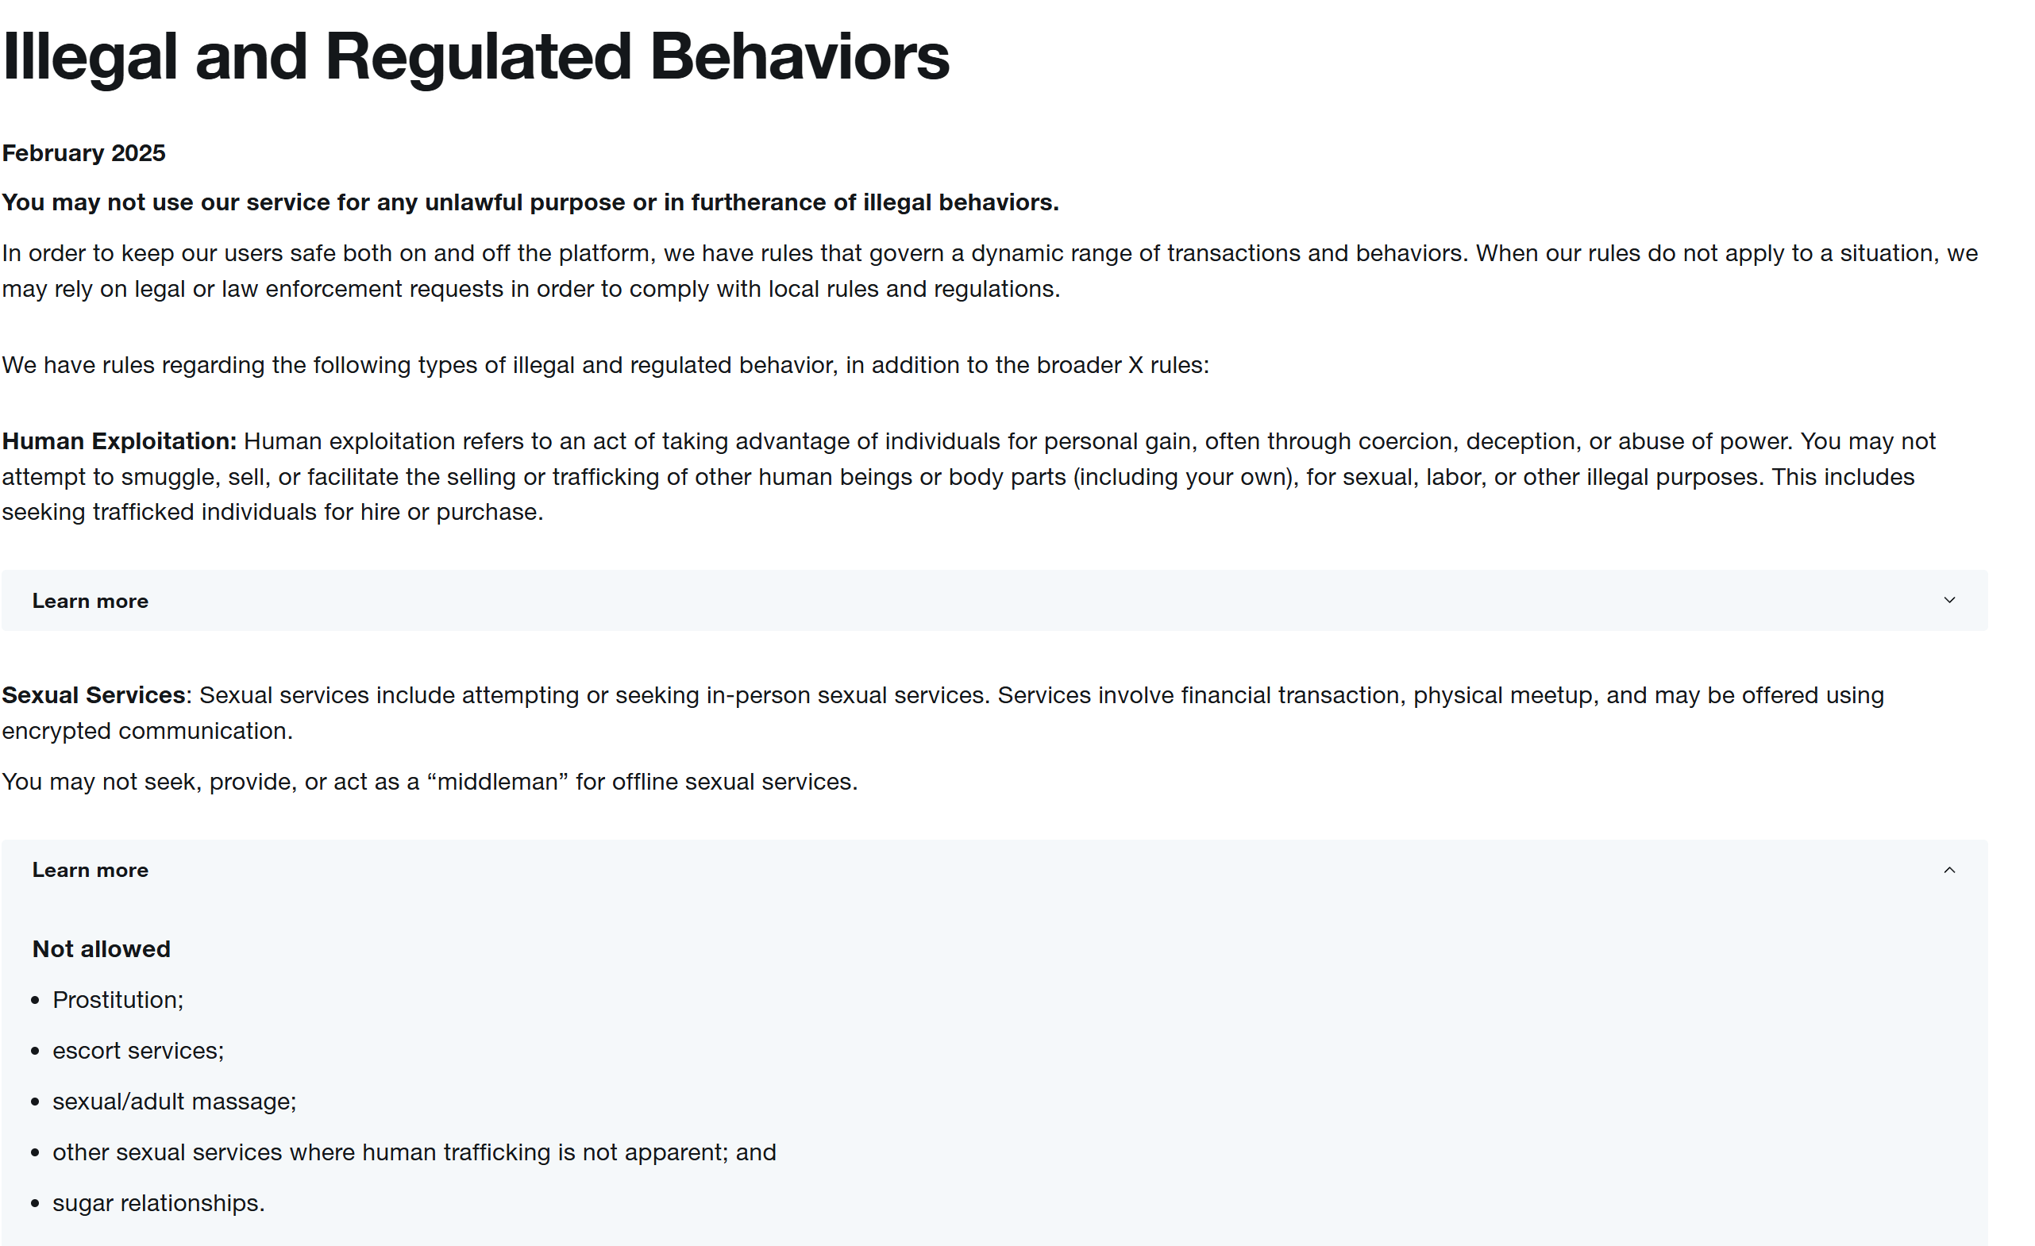Click the bold unlawful purpose policy statement
The height and width of the screenshot is (1246, 2035).
coord(530,202)
